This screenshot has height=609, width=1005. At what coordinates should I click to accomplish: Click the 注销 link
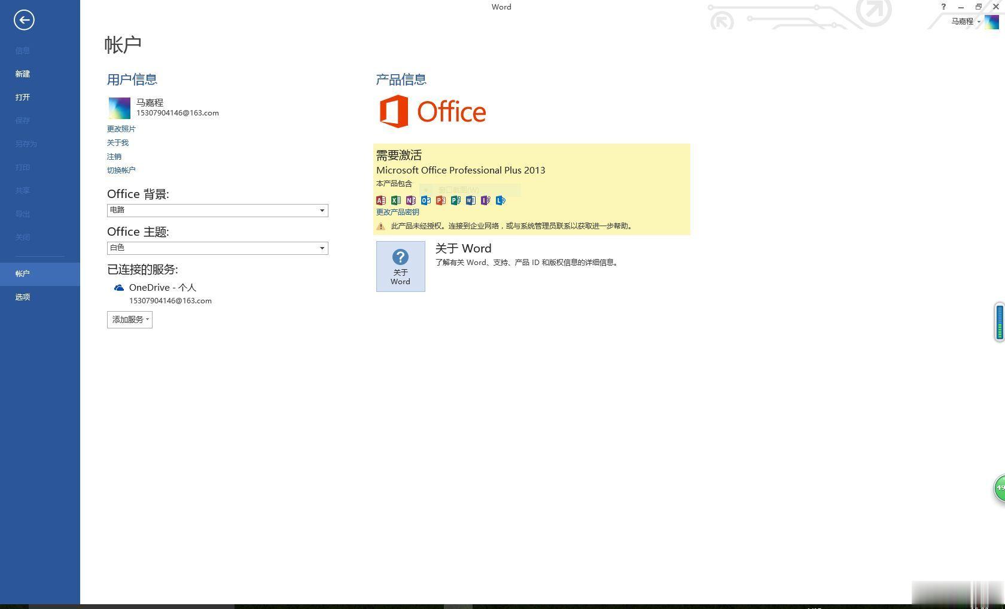tap(114, 156)
